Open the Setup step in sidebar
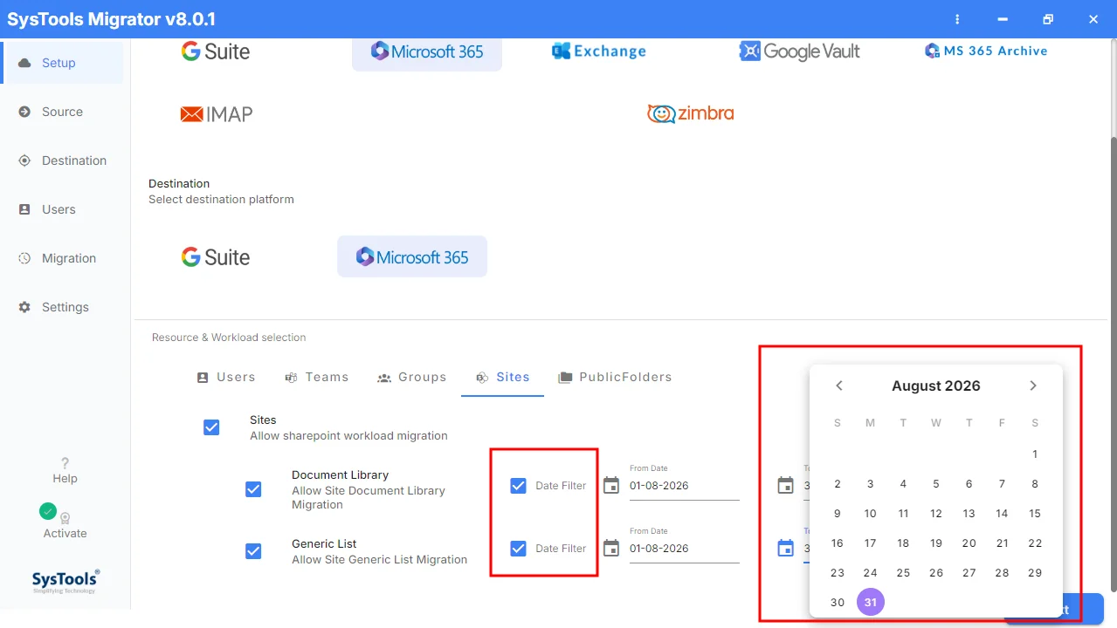 tap(62, 63)
